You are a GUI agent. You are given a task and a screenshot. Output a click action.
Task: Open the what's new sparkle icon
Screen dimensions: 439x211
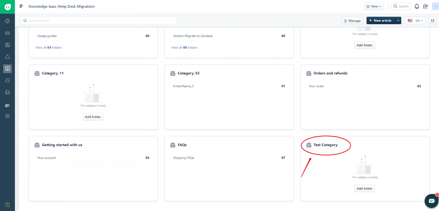tap(426, 6)
